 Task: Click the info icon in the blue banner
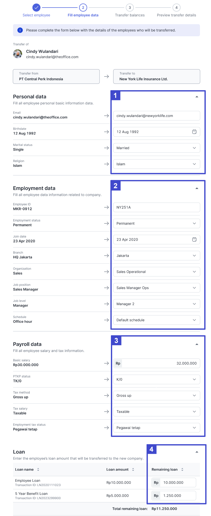pos(20,30)
